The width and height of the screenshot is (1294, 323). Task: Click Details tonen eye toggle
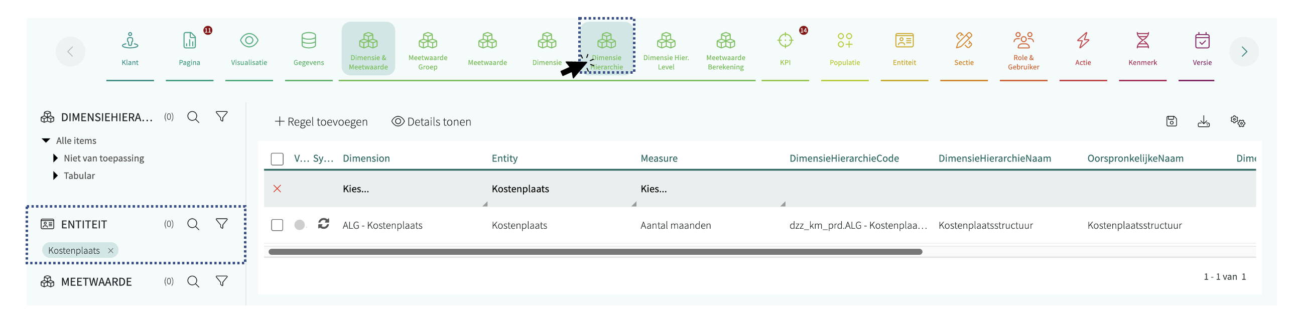point(432,122)
